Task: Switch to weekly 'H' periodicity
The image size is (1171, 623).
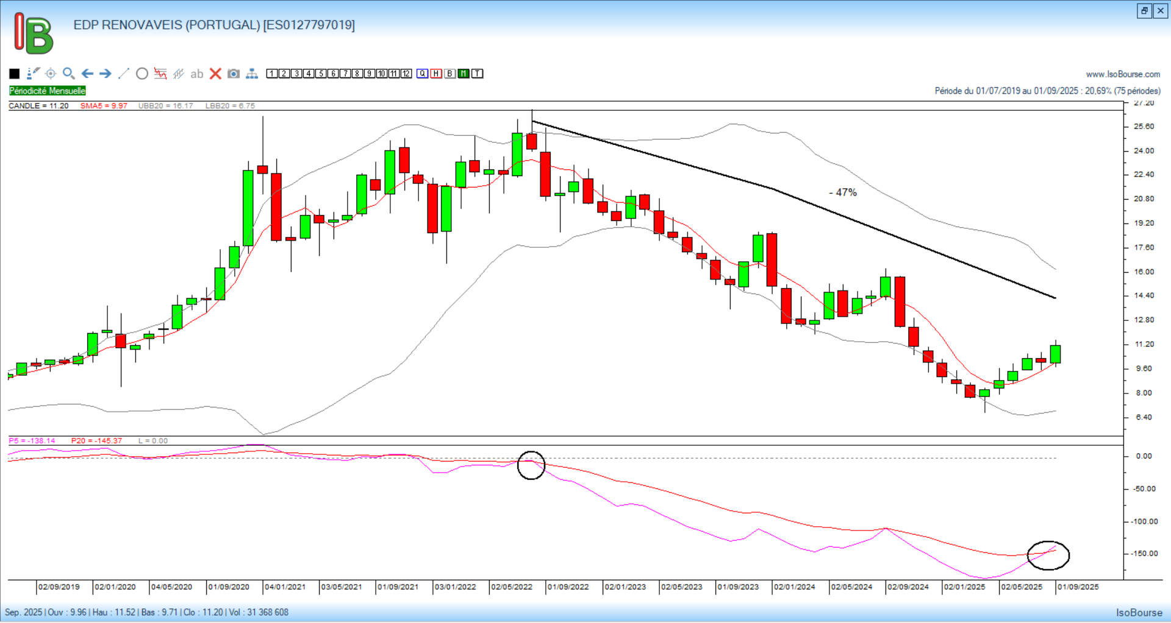Action: click(x=436, y=74)
